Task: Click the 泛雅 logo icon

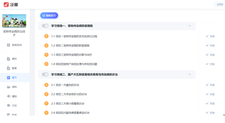Action: point(6,5)
